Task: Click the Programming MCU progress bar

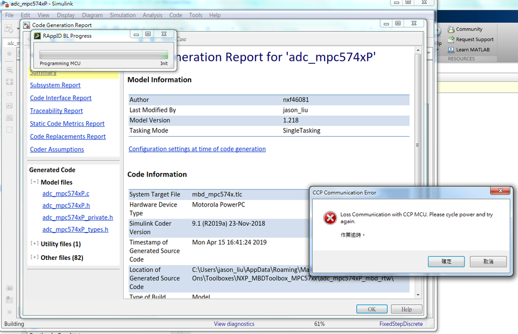Action: [104, 54]
